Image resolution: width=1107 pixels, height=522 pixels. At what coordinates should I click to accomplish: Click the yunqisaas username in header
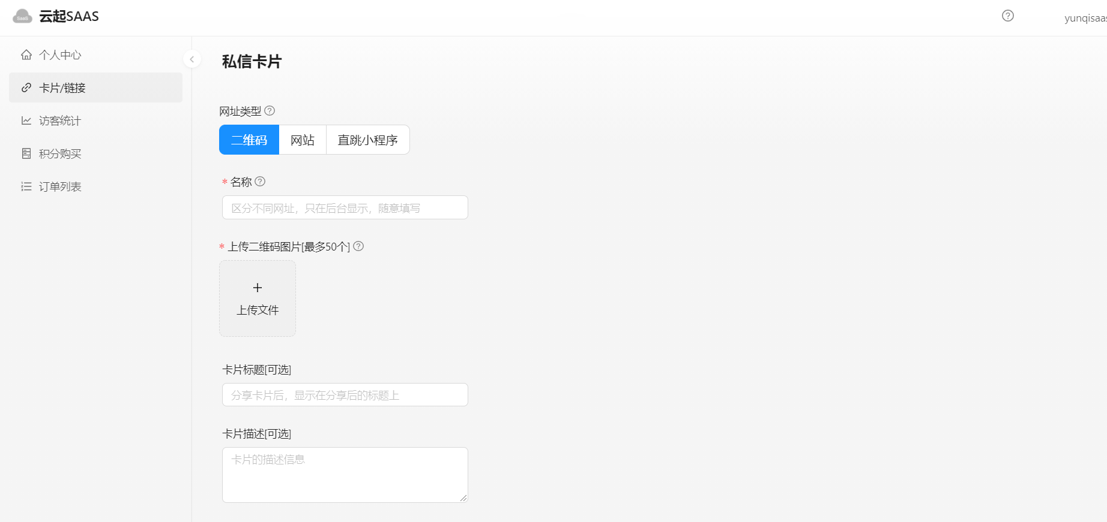point(1085,18)
